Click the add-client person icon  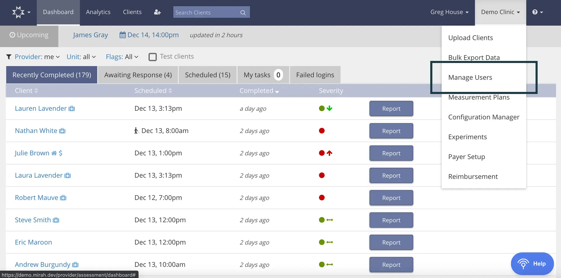(157, 12)
